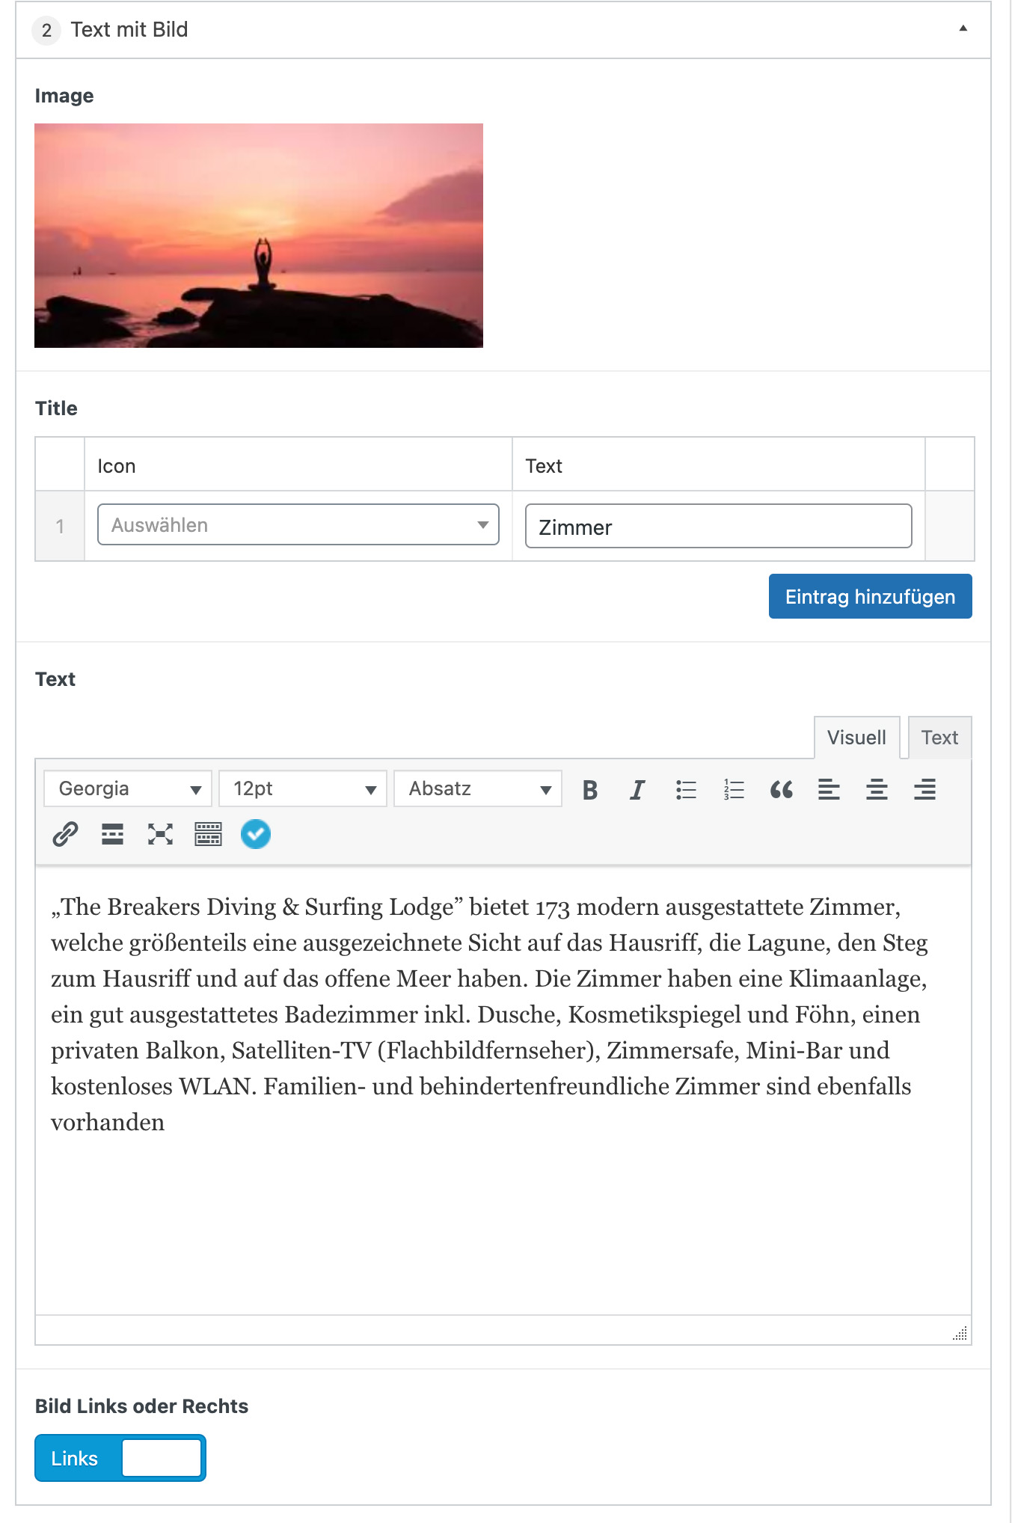Open the Absatz paragraph format dropdown
The height and width of the screenshot is (1523, 1012).
coord(478,789)
